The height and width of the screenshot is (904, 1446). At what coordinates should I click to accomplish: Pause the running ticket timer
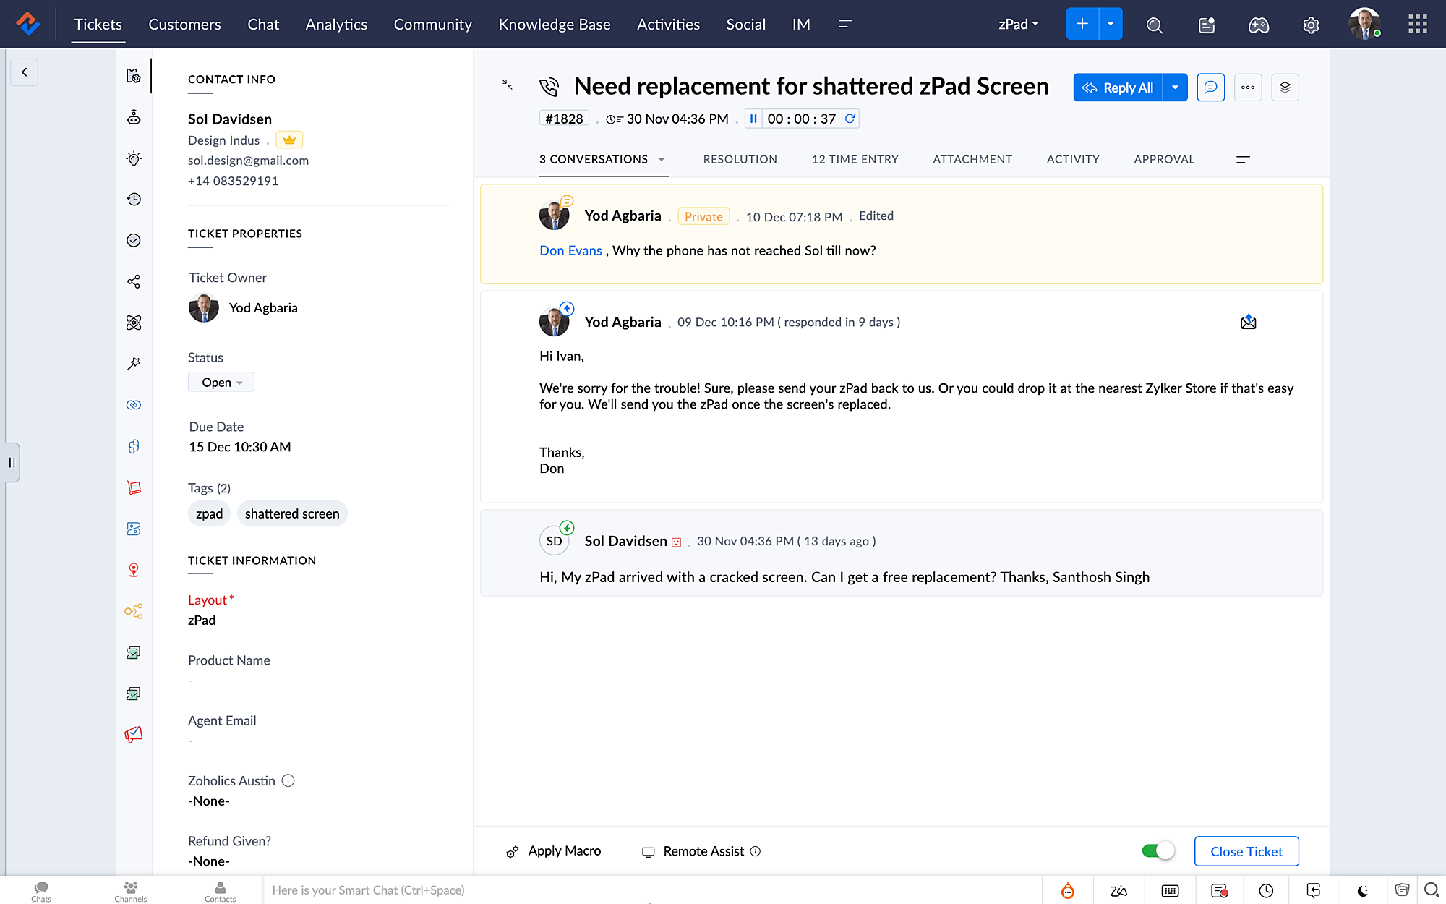pyautogui.click(x=753, y=119)
